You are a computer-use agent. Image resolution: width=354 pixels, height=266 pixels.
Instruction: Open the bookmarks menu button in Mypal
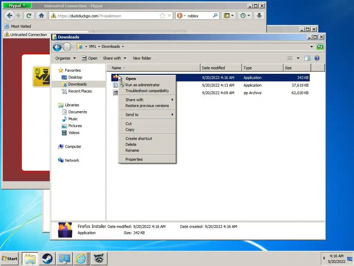point(229,16)
